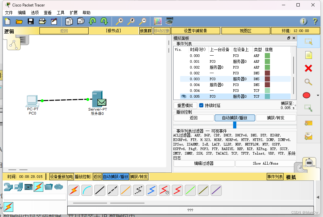This screenshot has width=323, height=217.
Task: Open file using the folder icon
Action: [19, 21]
